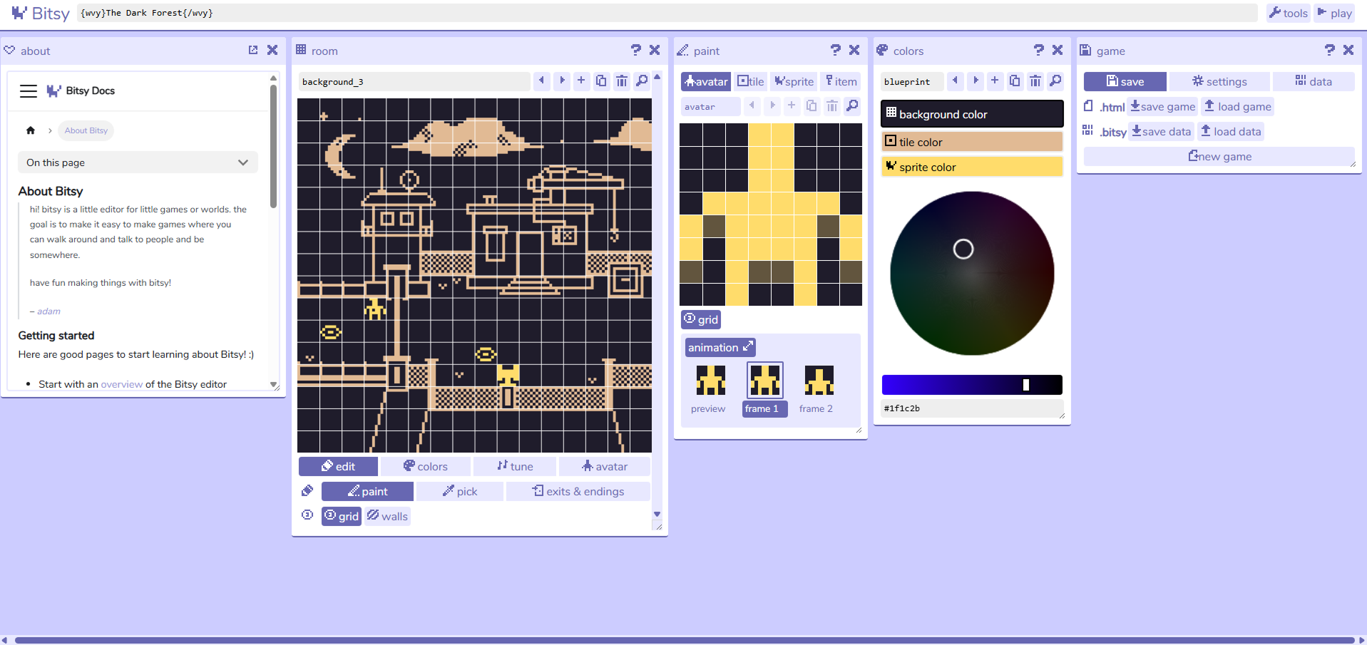This screenshot has height=645, width=1367.
Task: Play the game
Action: point(1334,13)
